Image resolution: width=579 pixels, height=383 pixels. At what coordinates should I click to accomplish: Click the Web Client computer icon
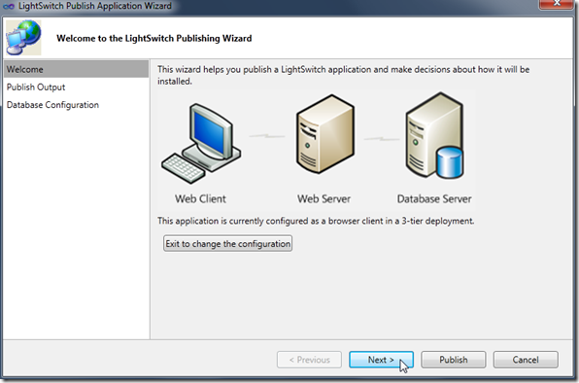201,143
